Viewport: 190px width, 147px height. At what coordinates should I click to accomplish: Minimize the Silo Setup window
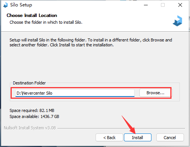click(146, 5)
